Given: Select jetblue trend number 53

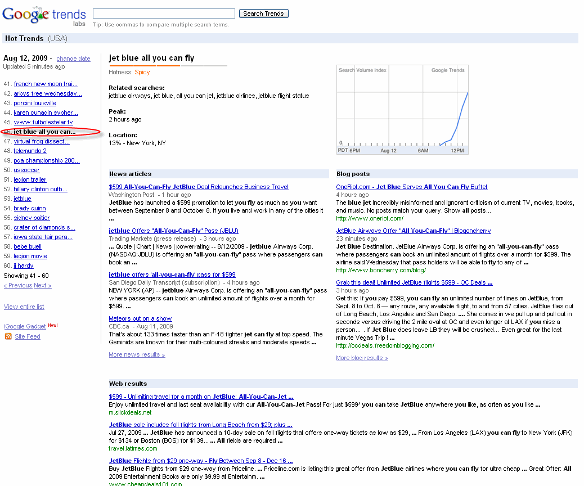Looking at the screenshot, I should coord(23,199).
